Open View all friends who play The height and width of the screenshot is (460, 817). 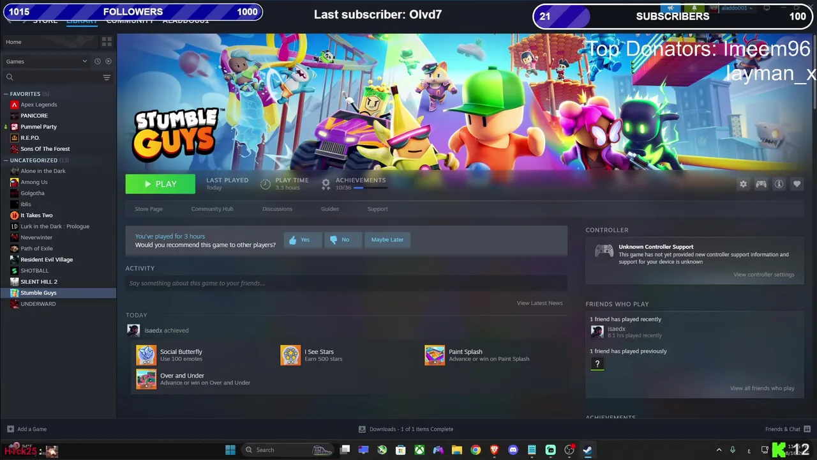tap(762, 388)
